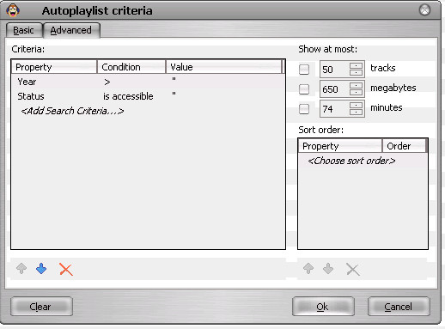The height and width of the screenshot is (329, 445).
Task: Click the Criteria list Property column header
Action: pyautogui.click(x=54, y=67)
